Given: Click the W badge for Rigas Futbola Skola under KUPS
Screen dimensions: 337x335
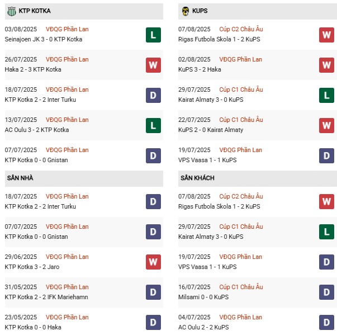Looking at the screenshot, I should point(327,35).
